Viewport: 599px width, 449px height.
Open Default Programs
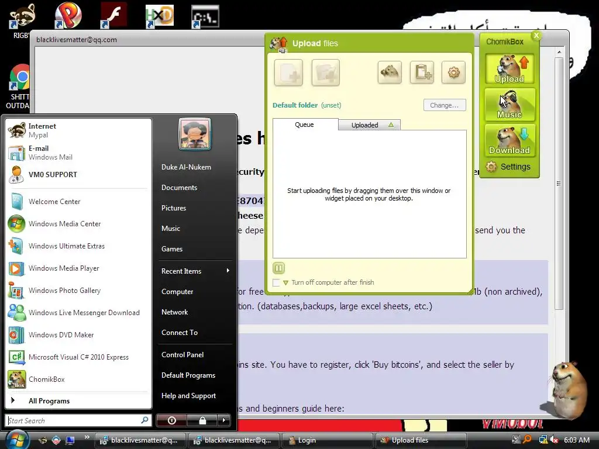click(x=188, y=375)
